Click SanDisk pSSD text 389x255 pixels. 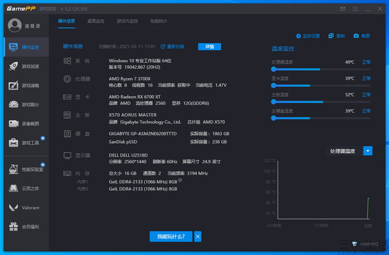point(123,142)
